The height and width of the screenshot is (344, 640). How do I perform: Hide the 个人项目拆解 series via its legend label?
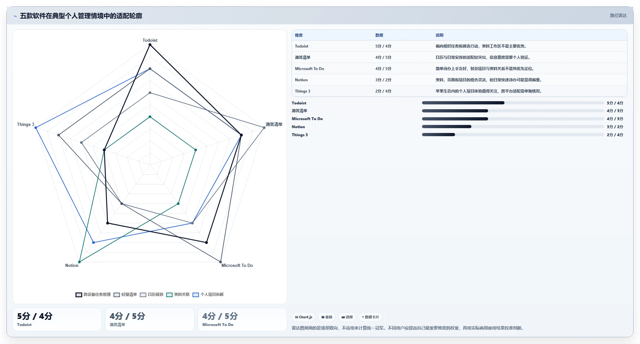click(x=212, y=295)
